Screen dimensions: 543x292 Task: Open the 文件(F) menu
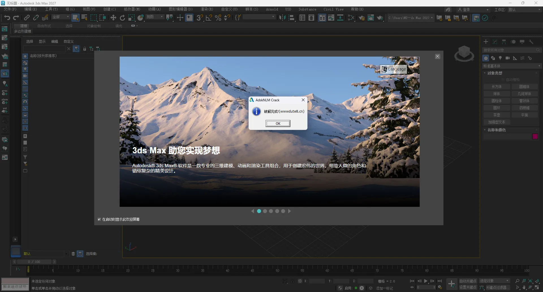(10, 9)
